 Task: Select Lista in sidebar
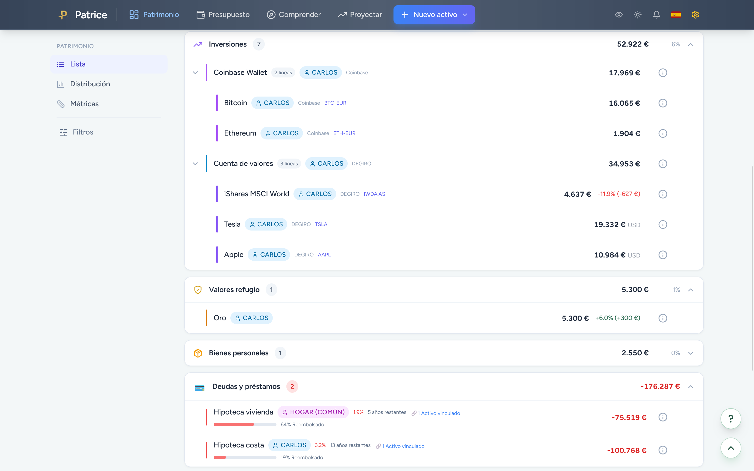[109, 64]
